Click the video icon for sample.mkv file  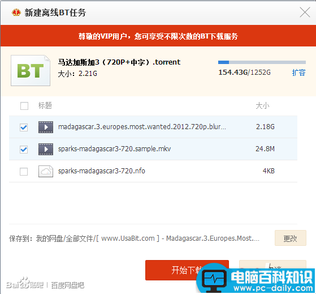click(46, 149)
